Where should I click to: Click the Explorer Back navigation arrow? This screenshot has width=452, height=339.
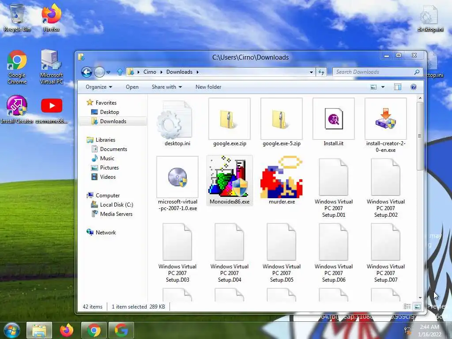point(87,72)
